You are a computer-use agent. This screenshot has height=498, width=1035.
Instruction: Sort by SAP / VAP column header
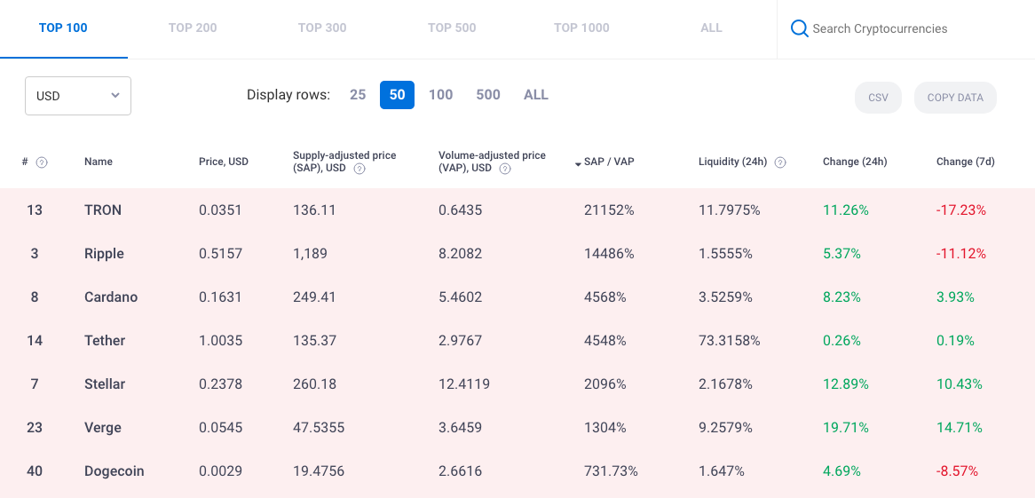pos(609,162)
